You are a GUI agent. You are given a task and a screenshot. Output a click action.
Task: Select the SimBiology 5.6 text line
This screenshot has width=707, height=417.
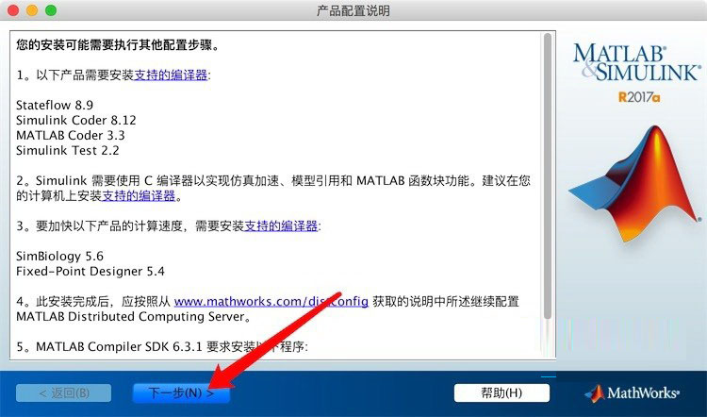(x=59, y=257)
